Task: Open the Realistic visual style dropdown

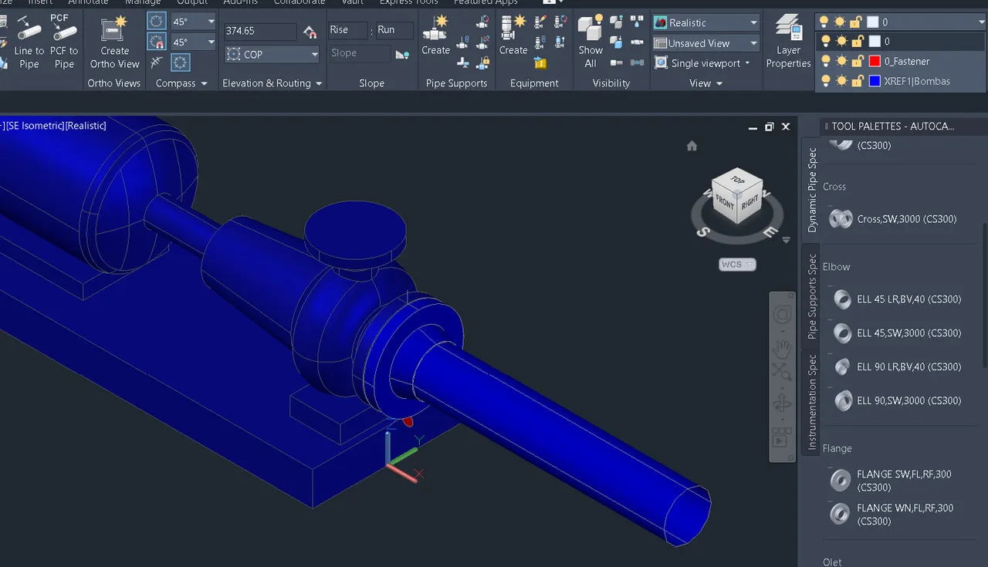Action: 705,22
